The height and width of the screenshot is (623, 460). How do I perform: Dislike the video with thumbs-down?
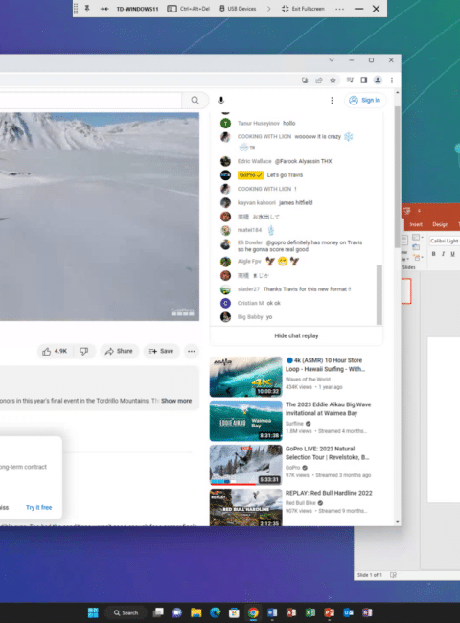(84, 351)
